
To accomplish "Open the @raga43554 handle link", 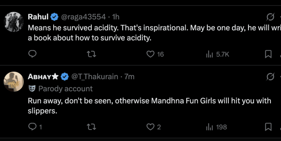I will click(83, 17).
